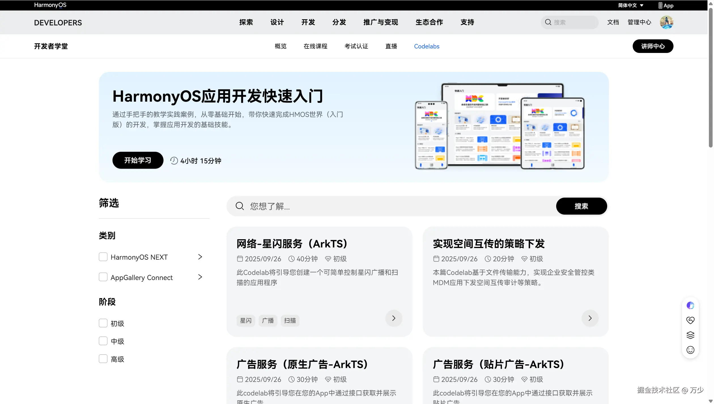Switch to the 在线课程 tab
Image resolution: width=714 pixels, height=404 pixels.
pos(315,46)
